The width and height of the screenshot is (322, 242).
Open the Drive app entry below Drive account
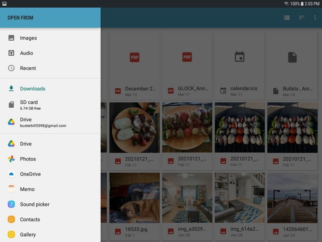(50, 144)
